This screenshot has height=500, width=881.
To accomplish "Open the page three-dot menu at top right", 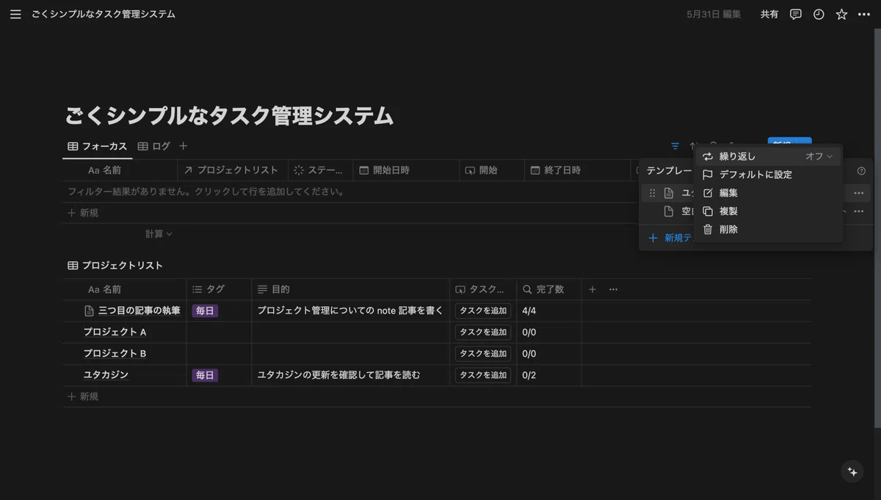I will click(x=864, y=14).
